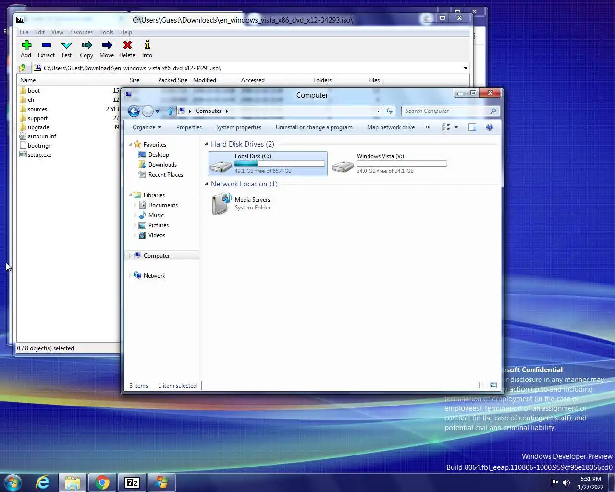Select the Local Disk (C:) drive
This screenshot has width=615, height=492.
click(x=268, y=163)
